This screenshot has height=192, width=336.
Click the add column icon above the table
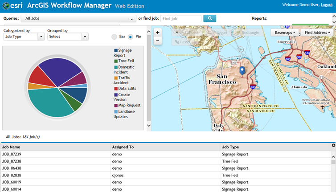tap(333, 145)
